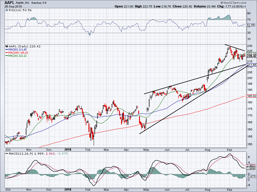Click the 185.02 MA tag on right axis
This screenshot has width=257, height=192.
coord(251,96)
